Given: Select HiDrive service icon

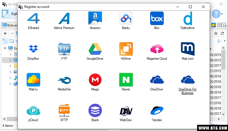Looking at the screenshot, I should 126,52.
